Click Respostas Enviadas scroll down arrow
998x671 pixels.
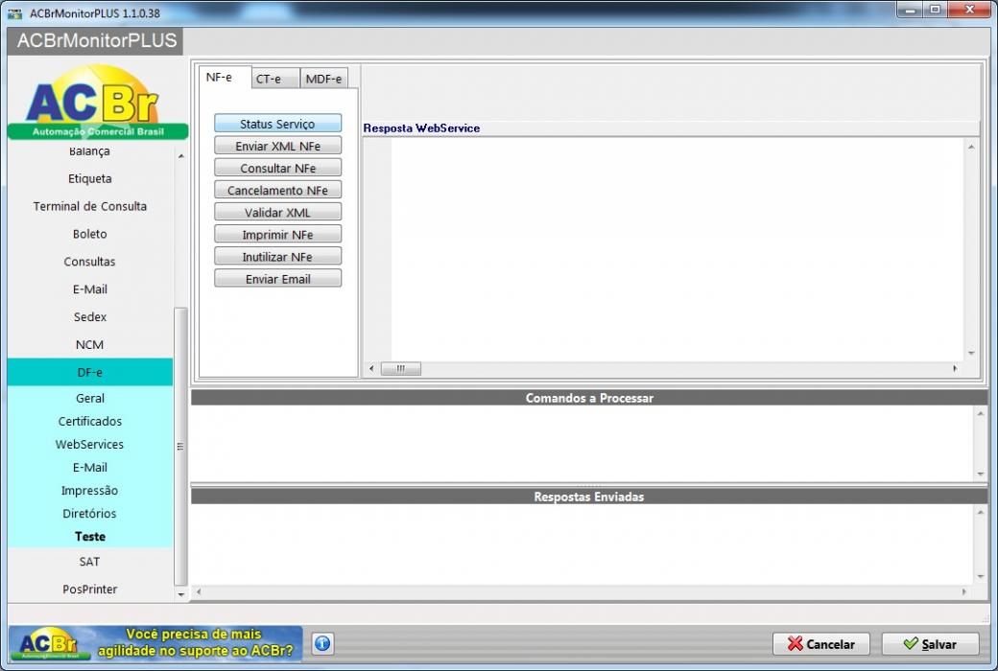(x=981, y=576)
